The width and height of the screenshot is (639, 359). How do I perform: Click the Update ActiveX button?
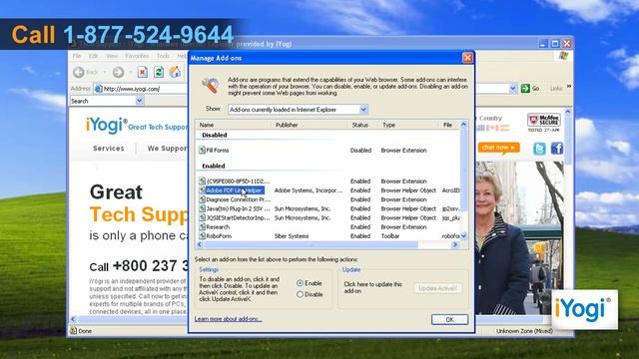click(x=437, y=288)
